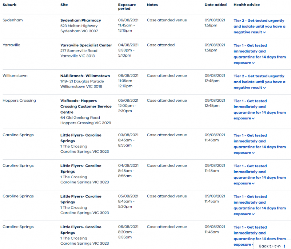Expand health advice for Little Flyers 03/08/2021
Viewport: 291px width, 249px height.
253,153
